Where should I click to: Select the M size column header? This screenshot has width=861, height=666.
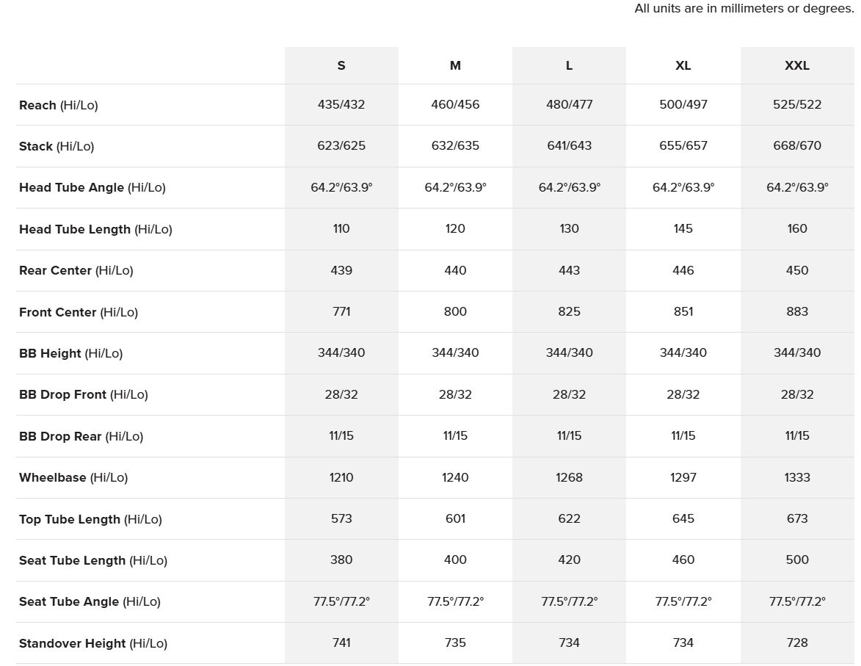455,65
